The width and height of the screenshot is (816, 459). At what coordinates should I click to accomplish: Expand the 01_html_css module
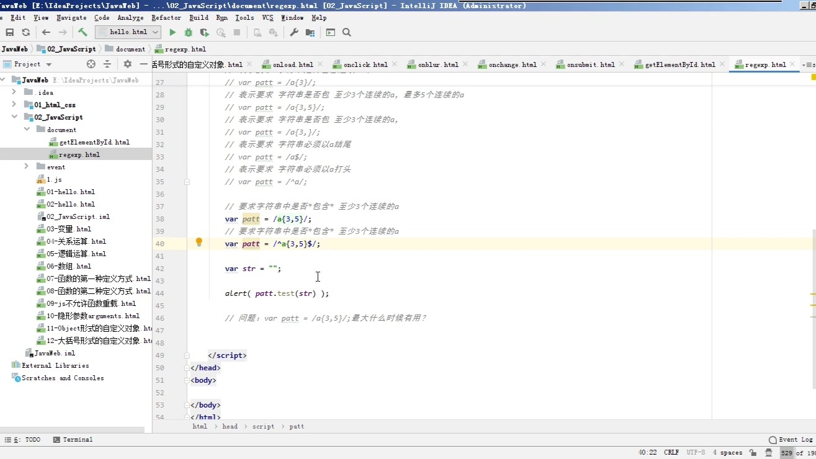point(14,105)
